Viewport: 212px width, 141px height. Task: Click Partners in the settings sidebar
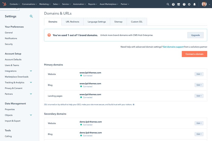[x=9, y=94]
